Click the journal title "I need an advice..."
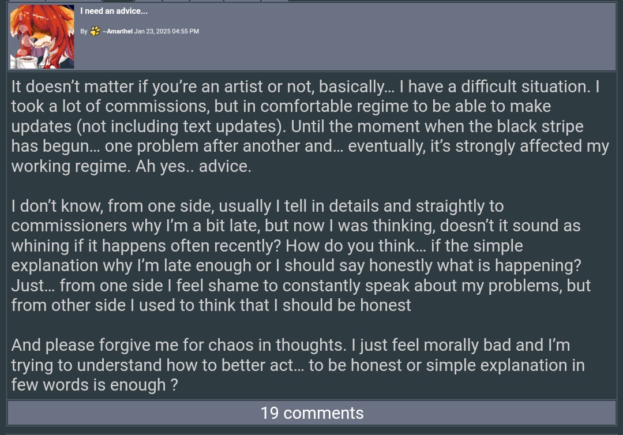Viewport: 623px width, 435px height. (x=114, y=11)
